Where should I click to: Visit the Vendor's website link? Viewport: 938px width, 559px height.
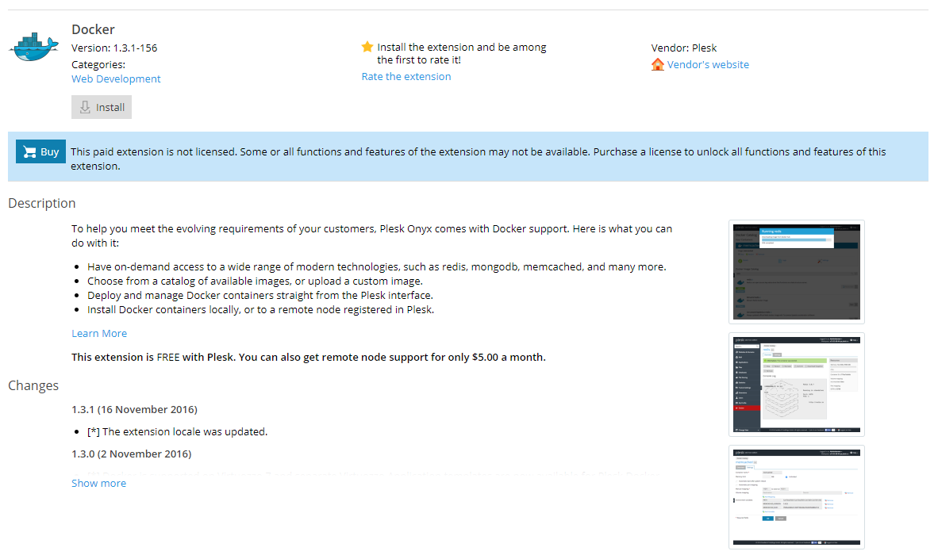tap(708, 65)
